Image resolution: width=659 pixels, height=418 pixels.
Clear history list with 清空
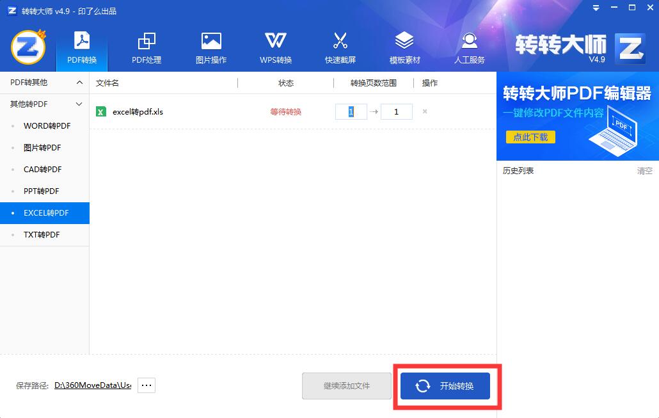[x=645, y=171]
